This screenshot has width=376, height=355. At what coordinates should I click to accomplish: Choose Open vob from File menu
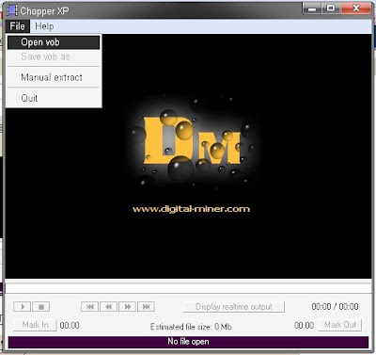pos(54,42)
